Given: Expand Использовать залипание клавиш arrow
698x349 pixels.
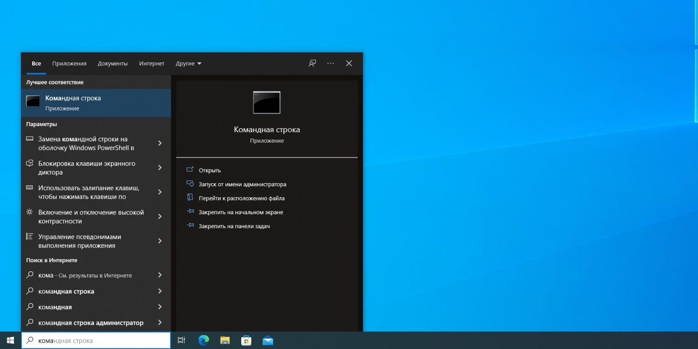Looking at the screenshot, I should tap(160, 192).
